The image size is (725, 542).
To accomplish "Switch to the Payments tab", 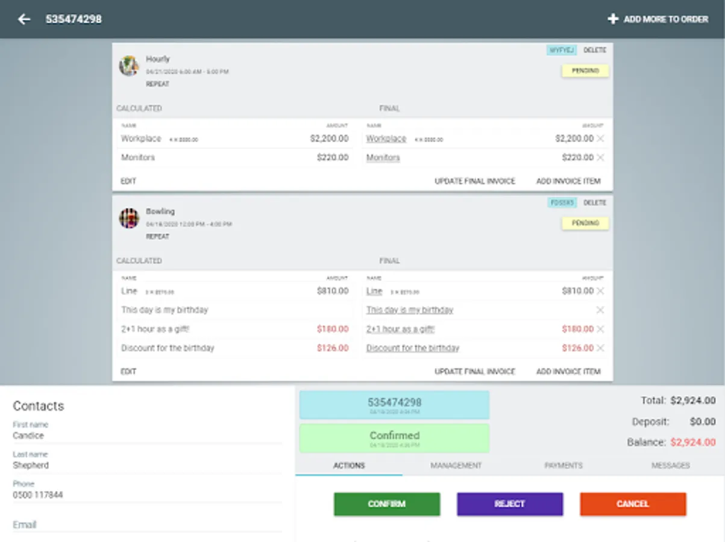I will pyautogui.click(x=563, y=466).
